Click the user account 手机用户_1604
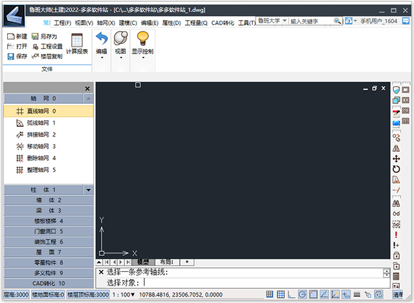The image size is (414, 303). point(378,21)
